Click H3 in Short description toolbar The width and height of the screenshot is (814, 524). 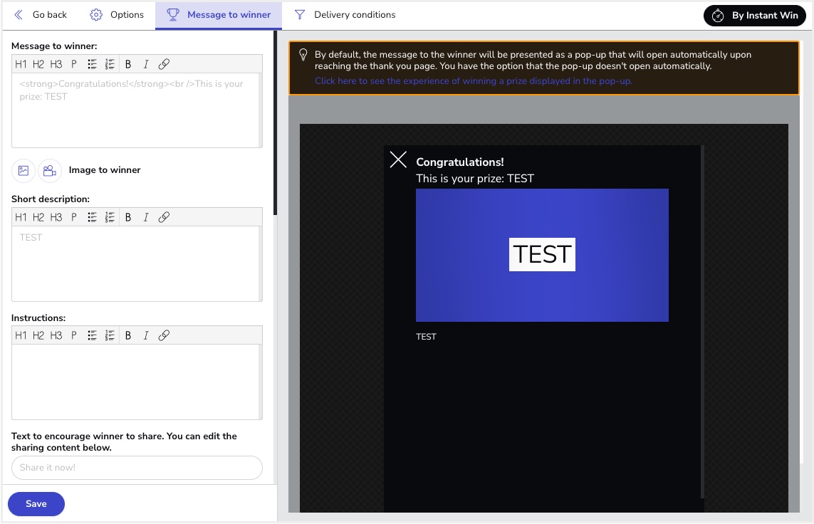[x=56, y=217]
